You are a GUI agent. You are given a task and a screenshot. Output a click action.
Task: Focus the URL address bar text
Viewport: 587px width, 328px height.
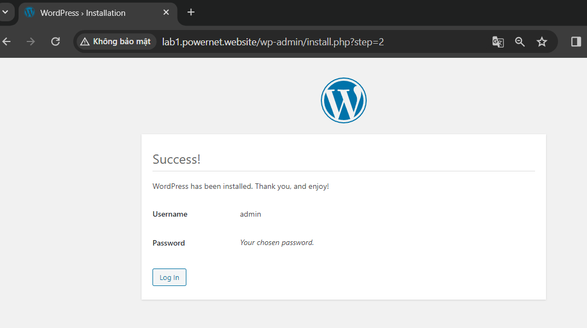273,41
